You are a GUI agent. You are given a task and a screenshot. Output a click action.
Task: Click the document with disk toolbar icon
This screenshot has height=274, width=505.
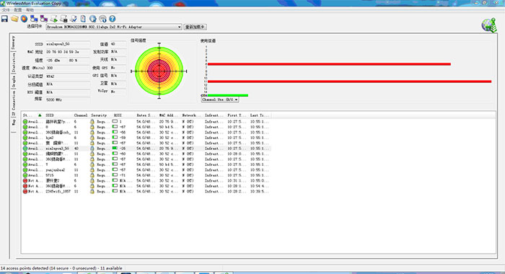(x=63, y=19)
